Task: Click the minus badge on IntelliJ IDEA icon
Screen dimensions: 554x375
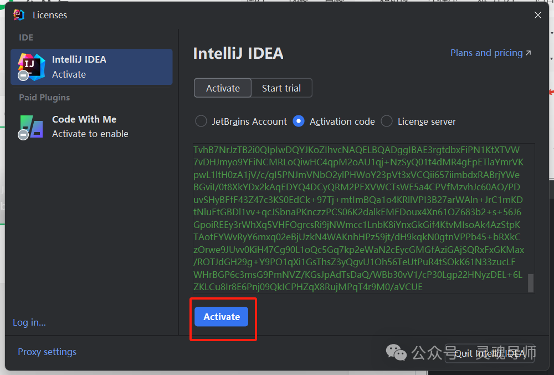Action: (23, 75)
